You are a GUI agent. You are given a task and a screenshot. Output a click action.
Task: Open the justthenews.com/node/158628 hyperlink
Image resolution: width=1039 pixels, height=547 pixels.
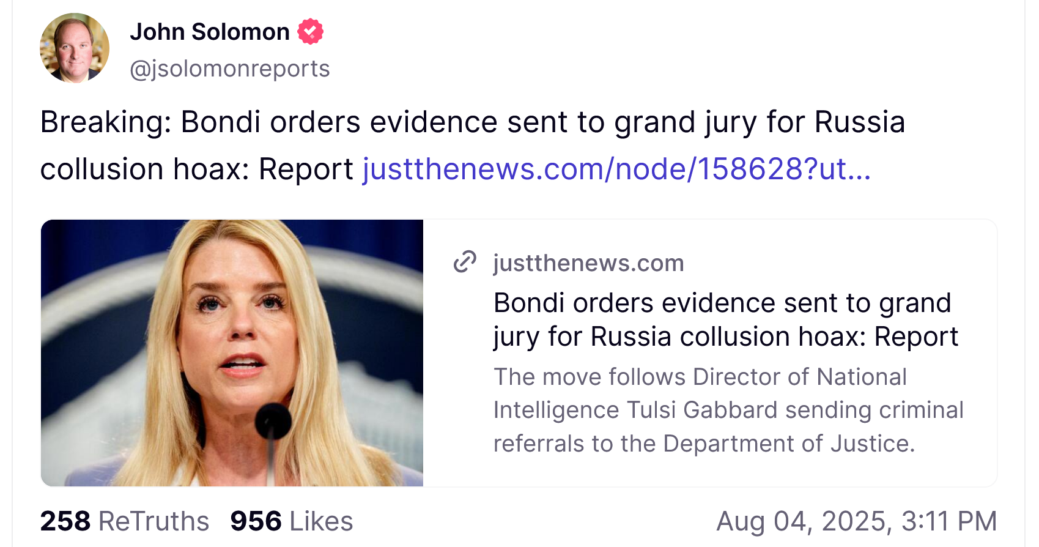click(616, 169)
